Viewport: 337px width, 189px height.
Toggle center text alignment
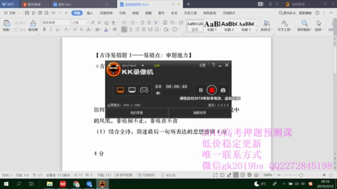pyautogui.click(x=131, y=29)
